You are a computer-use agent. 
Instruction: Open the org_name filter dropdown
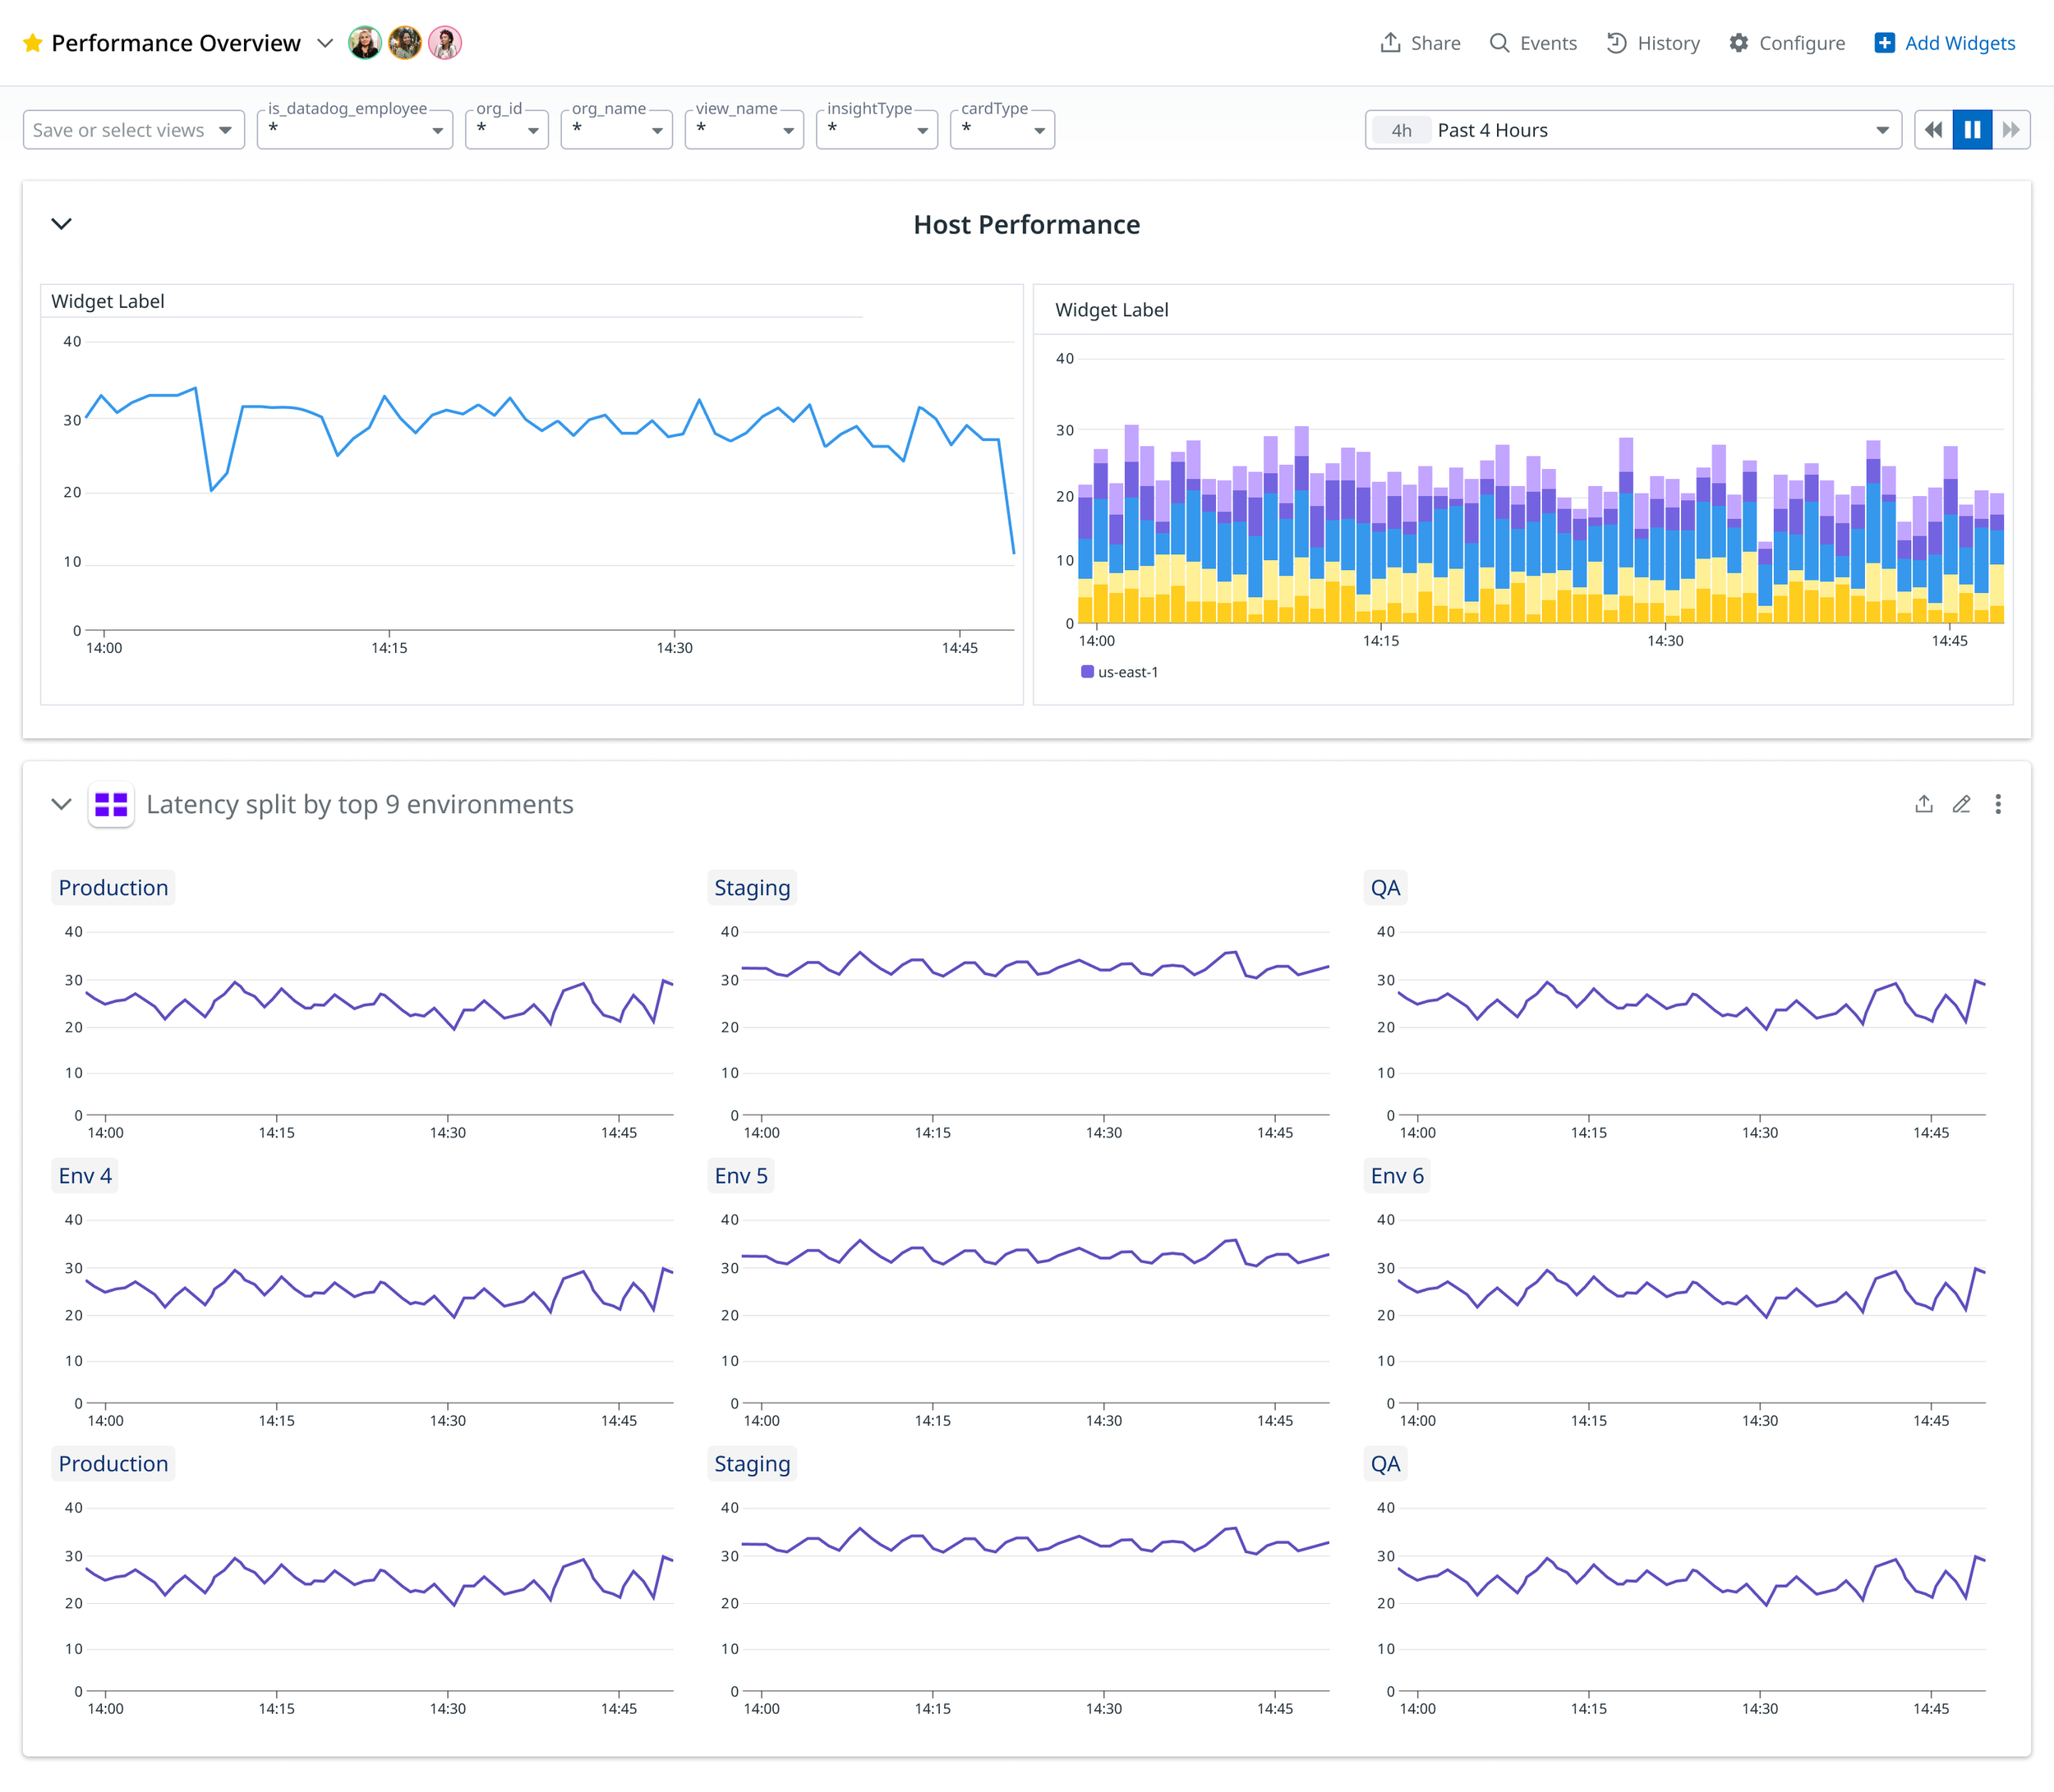[615, 130]
